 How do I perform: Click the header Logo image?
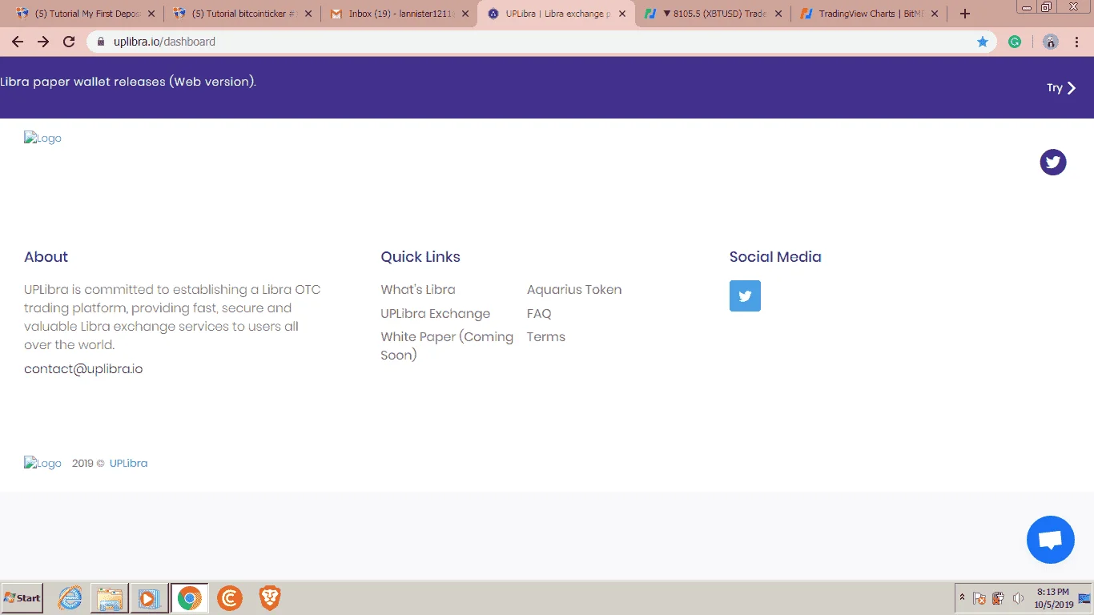pyautogui.click(x=42, y=139)
